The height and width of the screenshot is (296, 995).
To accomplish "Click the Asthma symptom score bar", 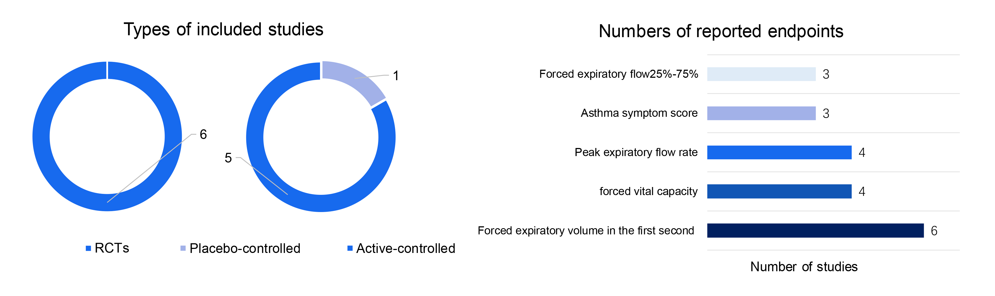I will tap(761, 113).
